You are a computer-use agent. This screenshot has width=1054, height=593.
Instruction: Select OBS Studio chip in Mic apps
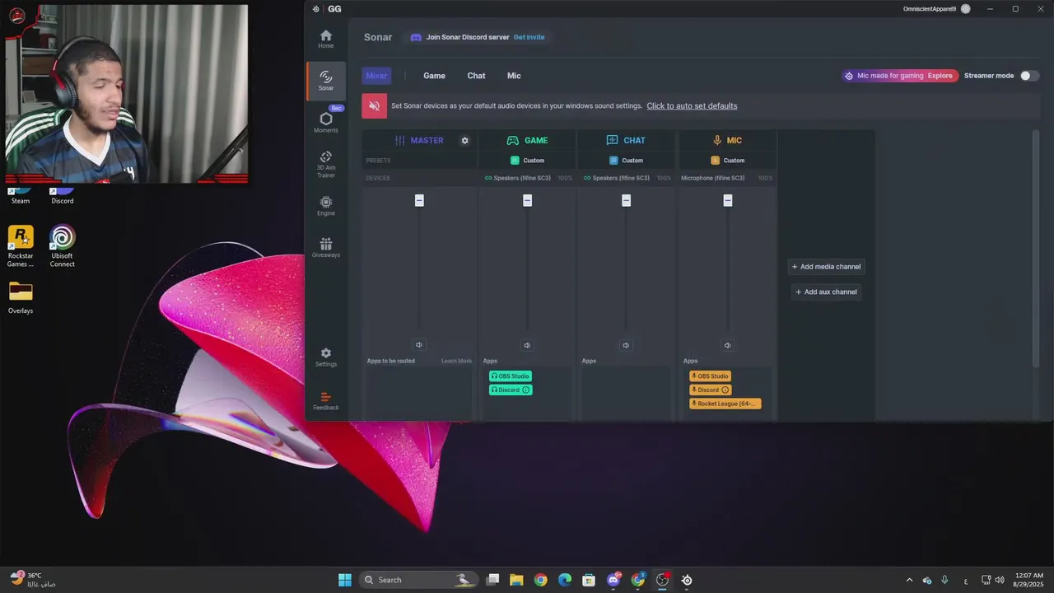[x=710, y=376]
